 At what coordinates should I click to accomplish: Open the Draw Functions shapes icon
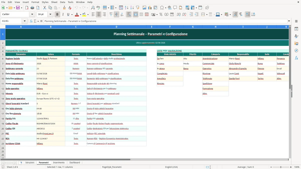point(207,8)
